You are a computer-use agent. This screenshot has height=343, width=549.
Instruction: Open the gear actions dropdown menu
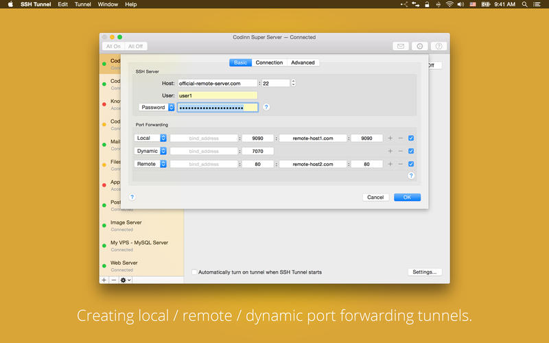(126, 280)
